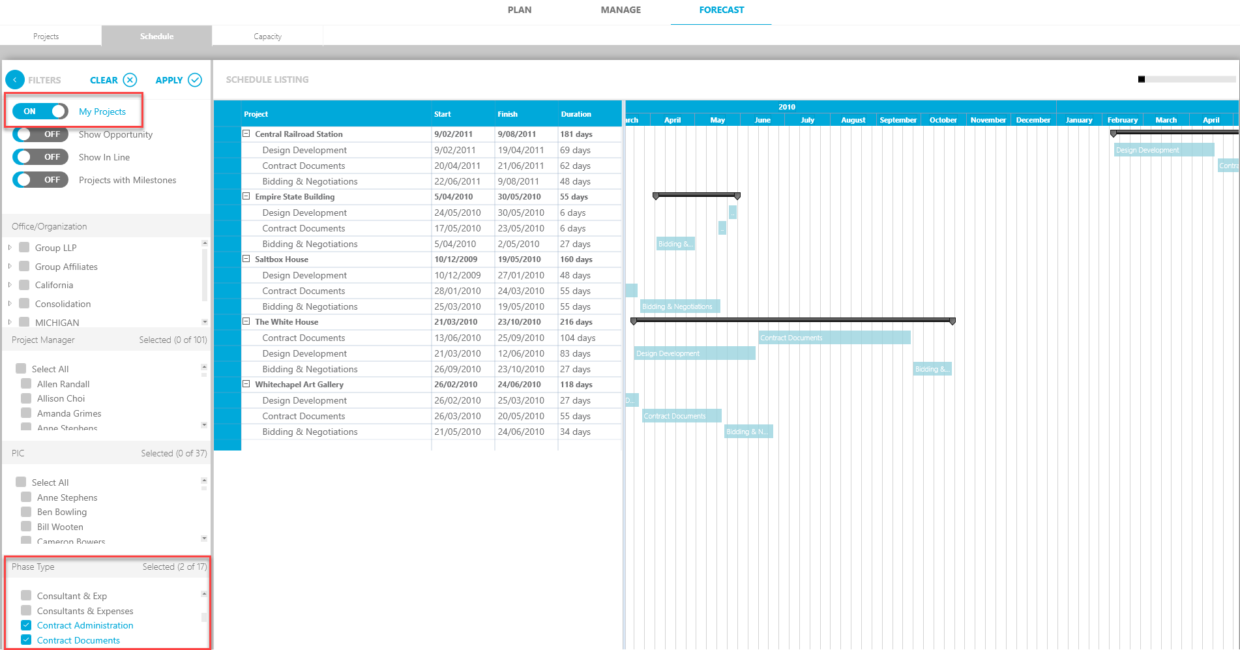Image resolution: width=1240 pixels, height=650 pixels.
Task: Switch to the MANAGE tab
Action: coord(620,10)
